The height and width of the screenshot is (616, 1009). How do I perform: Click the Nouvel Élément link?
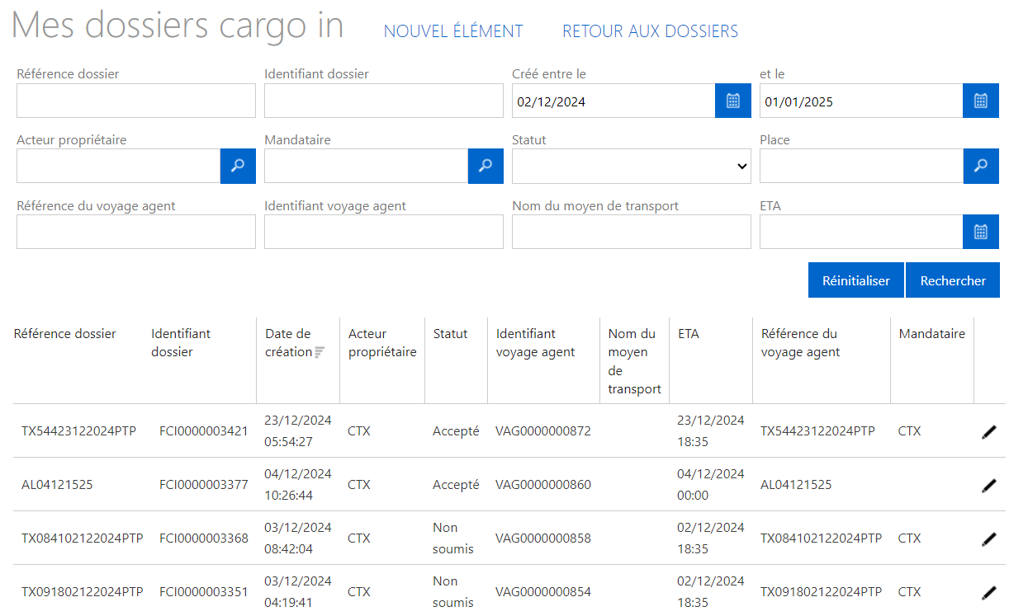[x=453, y=31]
